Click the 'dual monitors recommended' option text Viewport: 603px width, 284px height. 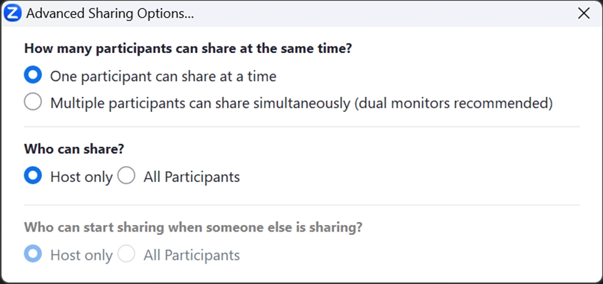(x=453, y=103)
